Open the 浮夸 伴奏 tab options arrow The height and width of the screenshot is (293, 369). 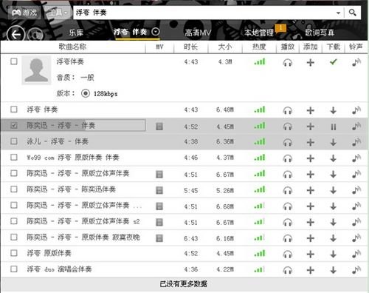click(156, 32)
